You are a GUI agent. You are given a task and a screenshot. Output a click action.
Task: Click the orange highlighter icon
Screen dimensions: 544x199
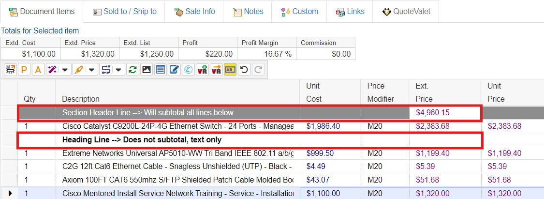78,70
